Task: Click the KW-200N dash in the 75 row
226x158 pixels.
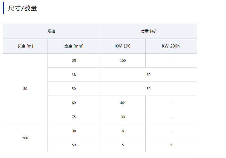Action: pos(171,117)
